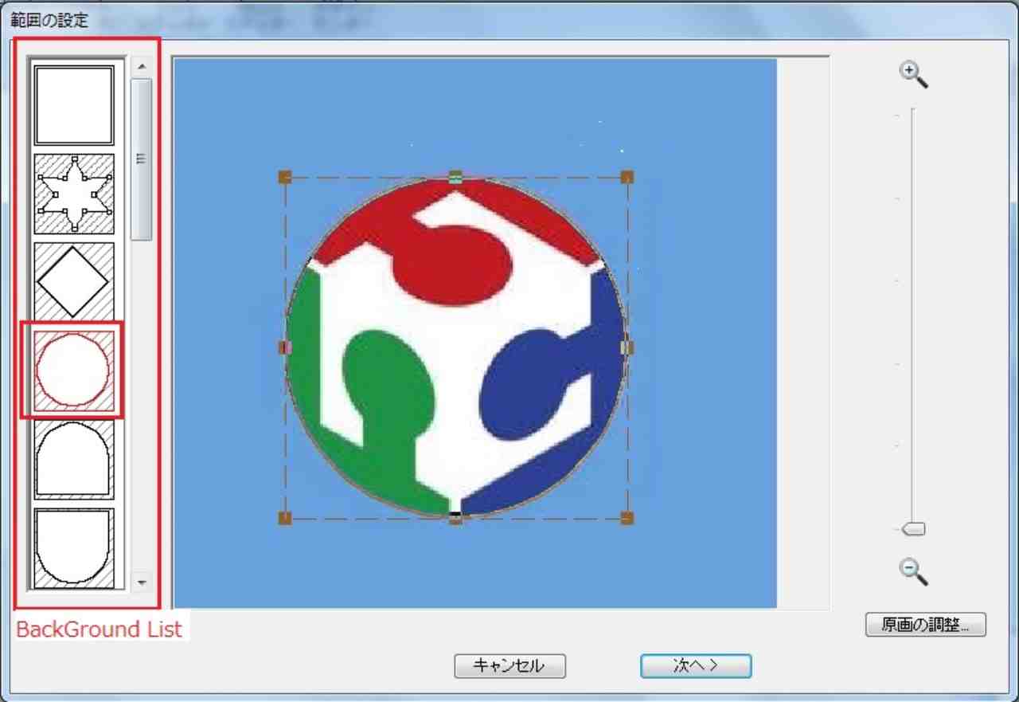Image resolution: width=1019 pixels, height=702 pixels.
Task: Click the zoom out magnifier icon
Action: click(x=914, y=571)
